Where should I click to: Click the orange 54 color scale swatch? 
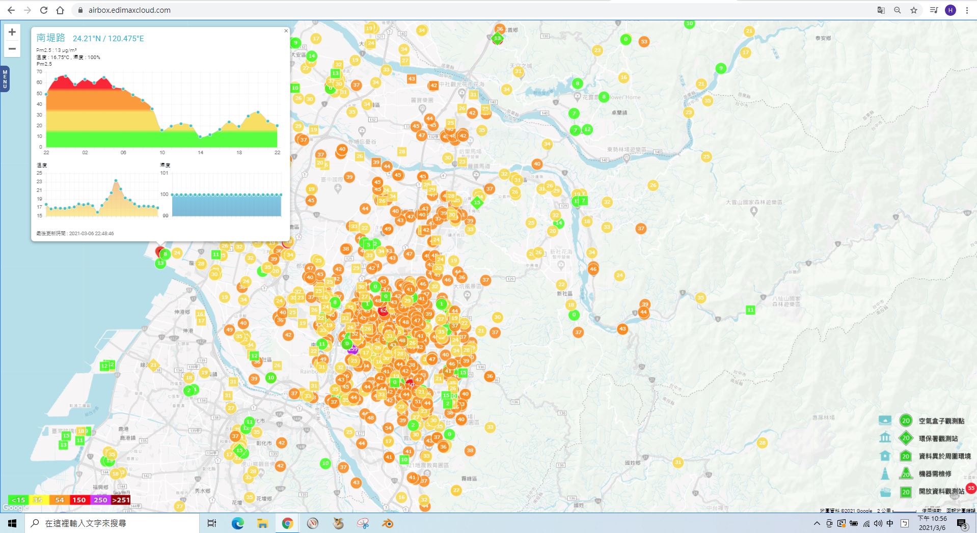[59, 500]
